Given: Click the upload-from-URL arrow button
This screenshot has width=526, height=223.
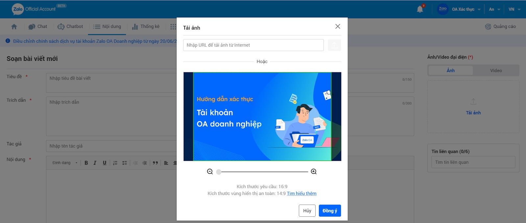Looking at the screenshot, I should coord(334,45).
